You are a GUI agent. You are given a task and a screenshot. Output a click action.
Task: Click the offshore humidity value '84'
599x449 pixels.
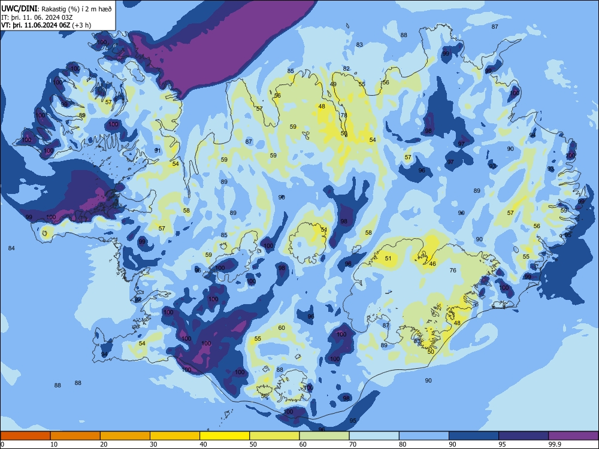[x=11, y=248]
